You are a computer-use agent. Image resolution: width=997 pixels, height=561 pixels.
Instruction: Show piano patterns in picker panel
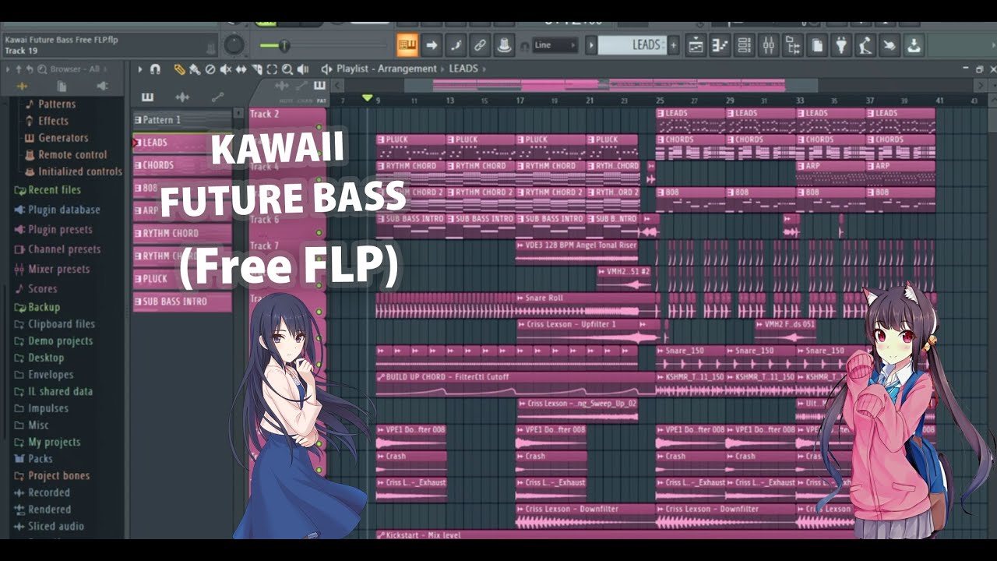147,97
